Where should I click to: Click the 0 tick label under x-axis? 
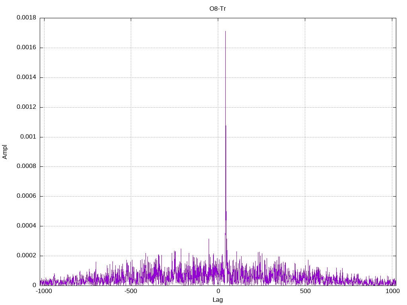pos(218,291)
